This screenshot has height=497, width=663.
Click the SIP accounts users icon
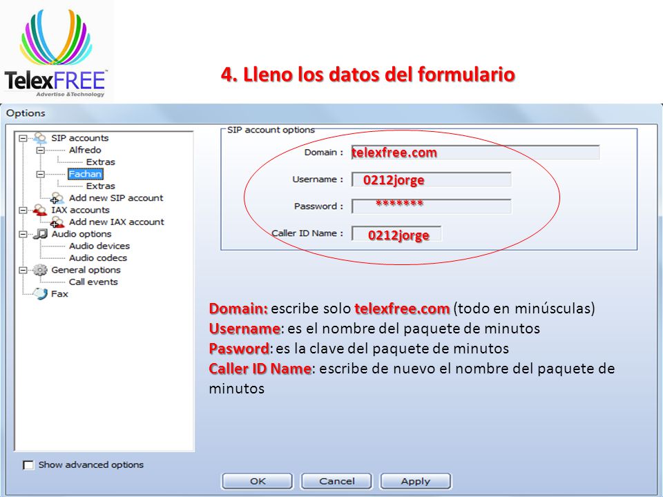pyautogui.click(x=40, y=138)
